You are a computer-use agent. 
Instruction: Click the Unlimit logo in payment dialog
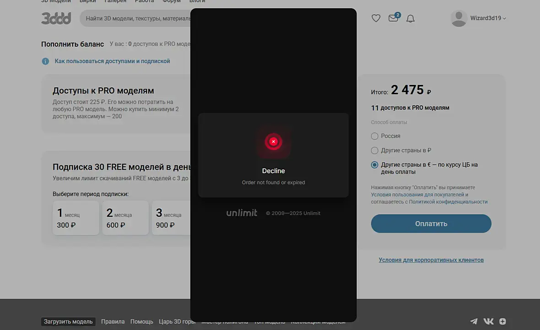pyautogui.click(x=242, y=213)
